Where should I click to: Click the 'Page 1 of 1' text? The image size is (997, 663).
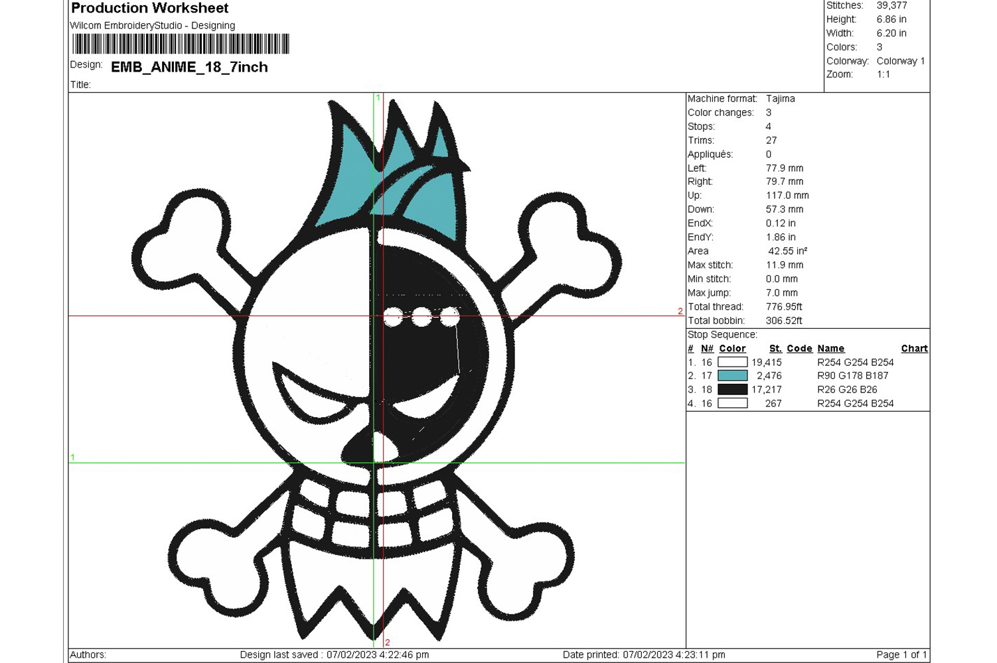pos(901,655)
